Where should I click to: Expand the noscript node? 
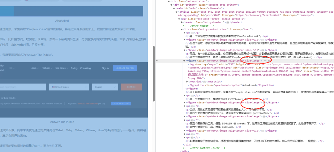(187, 82)
